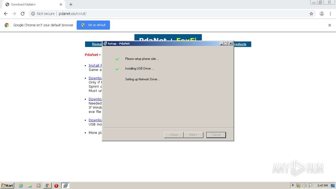The height and width of the screenshot is (189, 336).
Task: Open the Windows Start menu
Action: (x=7, y=185)
